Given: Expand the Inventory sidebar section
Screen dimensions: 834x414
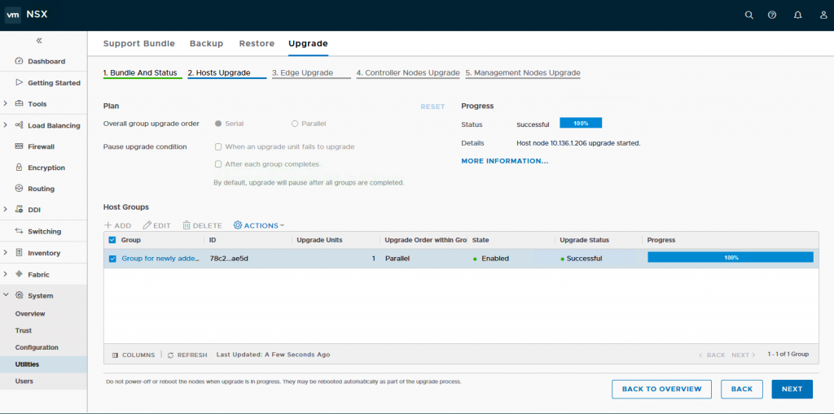Looking at the screenshot, I should pos(5,253).
